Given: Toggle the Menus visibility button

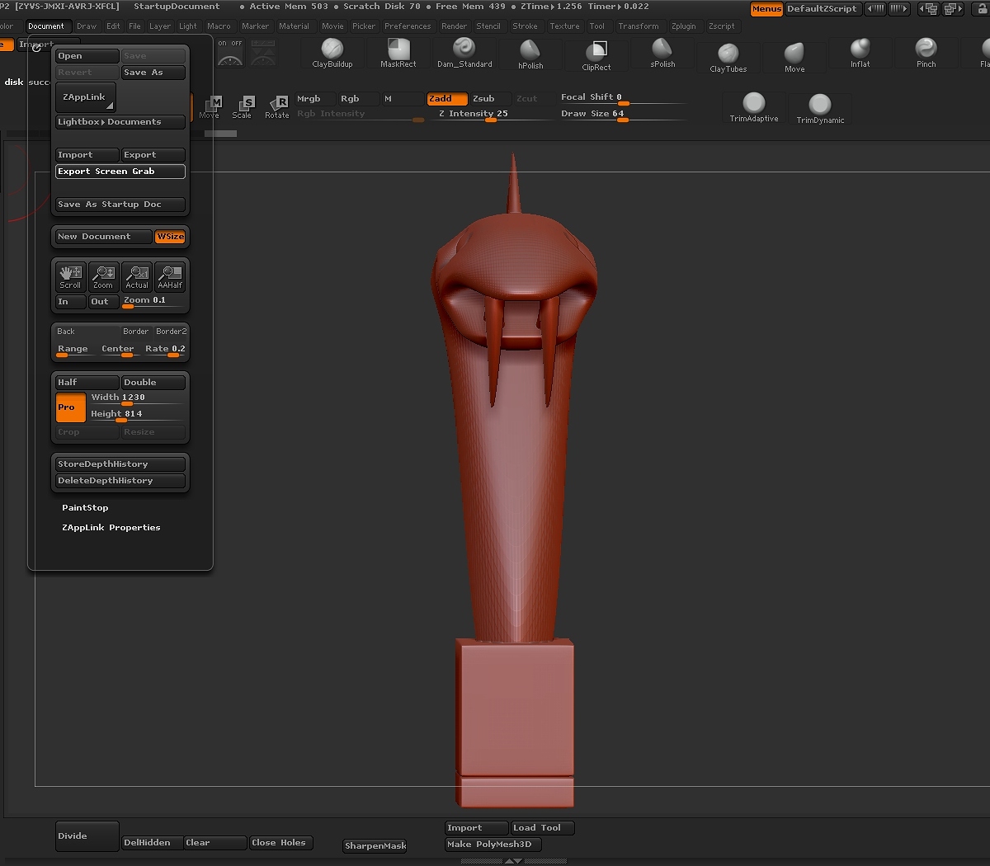Looking at the screenshot, I should (766, 9).
